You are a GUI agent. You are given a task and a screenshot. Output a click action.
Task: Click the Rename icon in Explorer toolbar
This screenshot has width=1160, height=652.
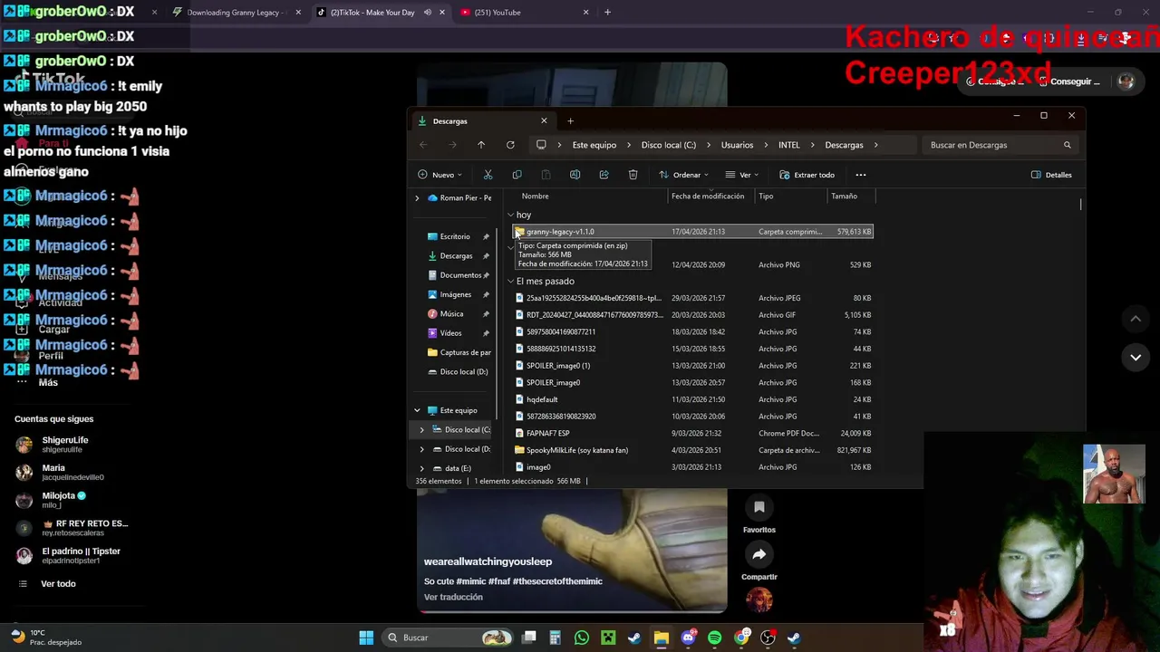click(x=575, y=175)
